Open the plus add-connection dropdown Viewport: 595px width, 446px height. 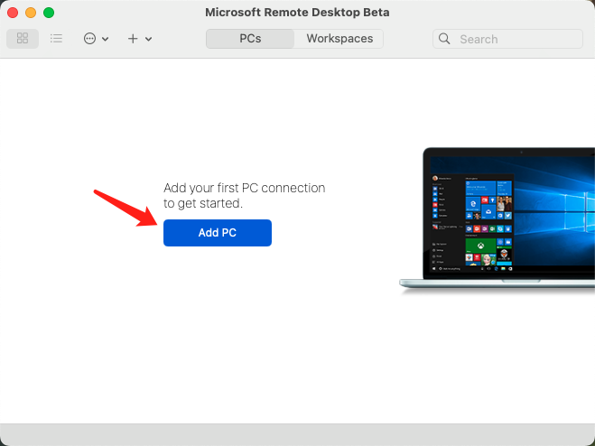click(140, 38)
